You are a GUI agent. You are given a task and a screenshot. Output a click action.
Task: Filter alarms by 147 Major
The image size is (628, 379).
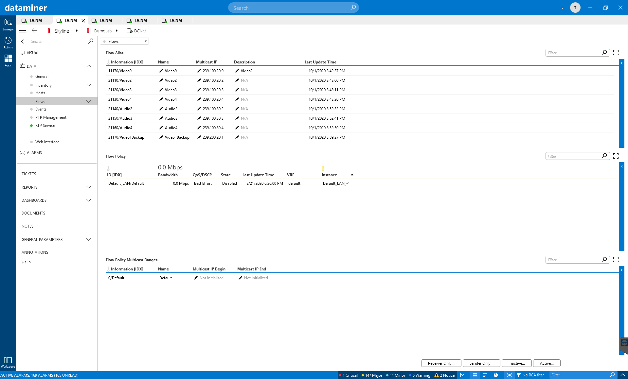click(372, 375)
